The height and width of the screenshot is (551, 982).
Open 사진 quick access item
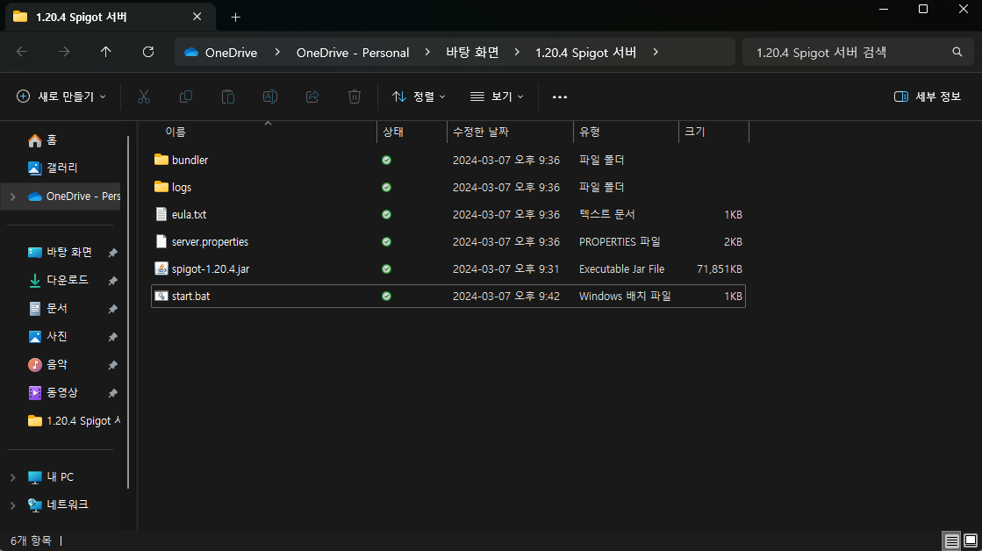[47, 337]
